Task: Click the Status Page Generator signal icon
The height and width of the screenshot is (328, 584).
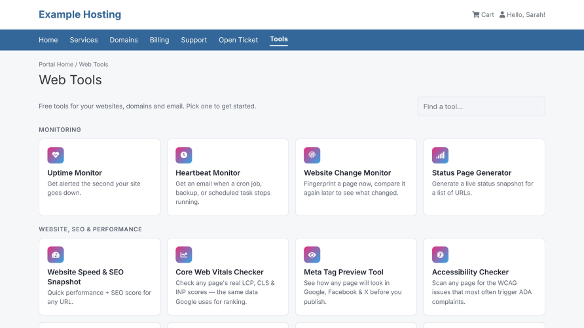Action: tap(440, 155)
